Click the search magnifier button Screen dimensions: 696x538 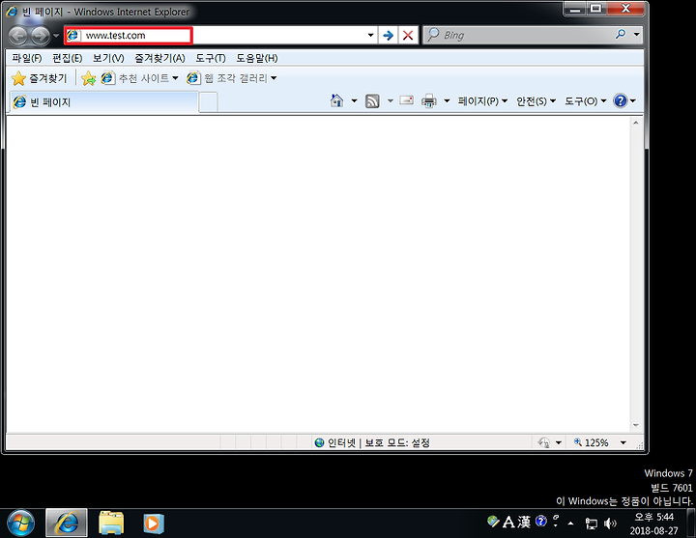(620, 35)
